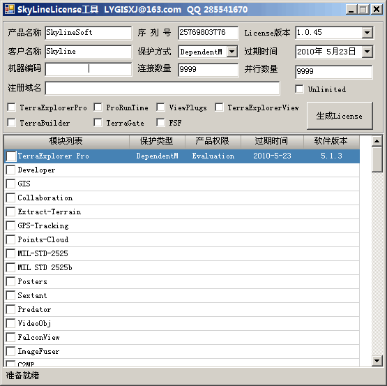This screenshot has width=387, height=386.
Task: Check the TerraBuilder option
Action: coord(12,122)
